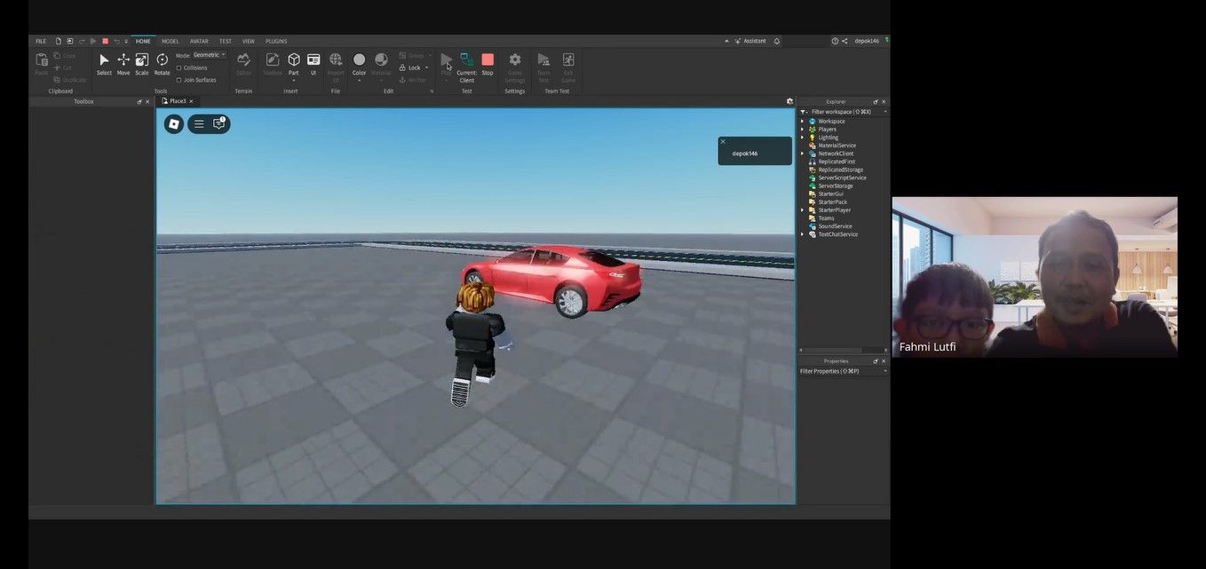Expand the NetworkClient tree node
This screenshot has width=1206, height=569.
[803, 154]
